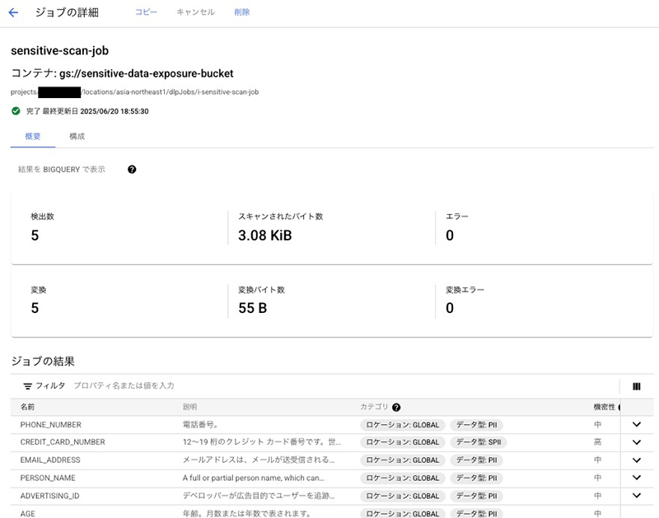
Task: Click help icon next to カテゴリ header
Action: point(396,407)
